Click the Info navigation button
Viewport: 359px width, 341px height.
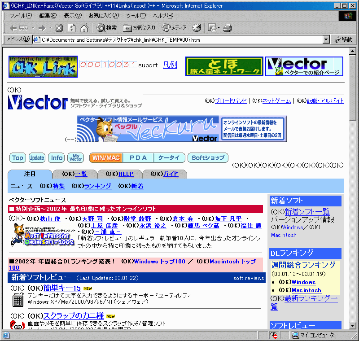tap(57, 157)
